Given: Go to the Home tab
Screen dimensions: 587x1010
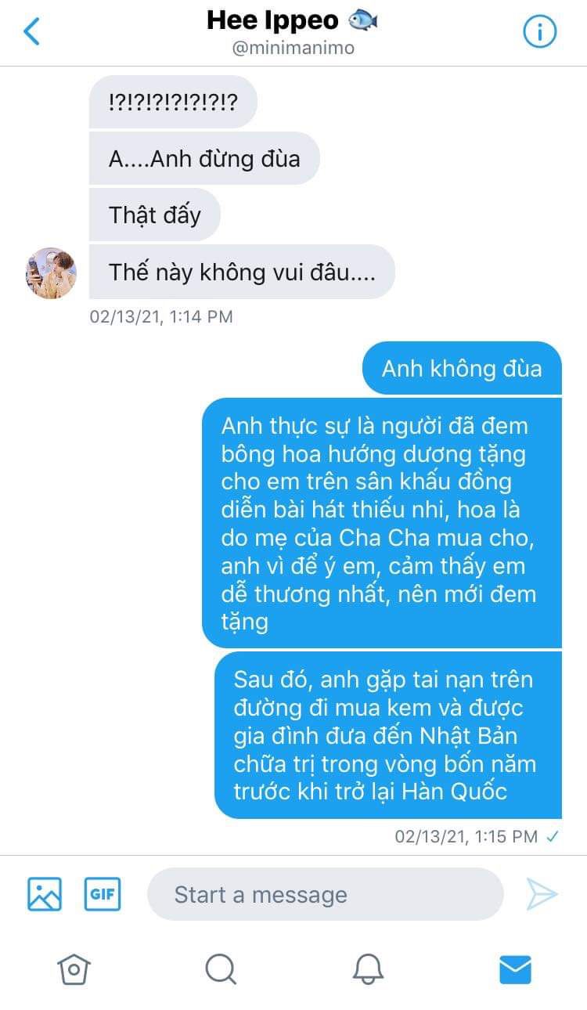Looking at the screenshot, I should (74, 969).
